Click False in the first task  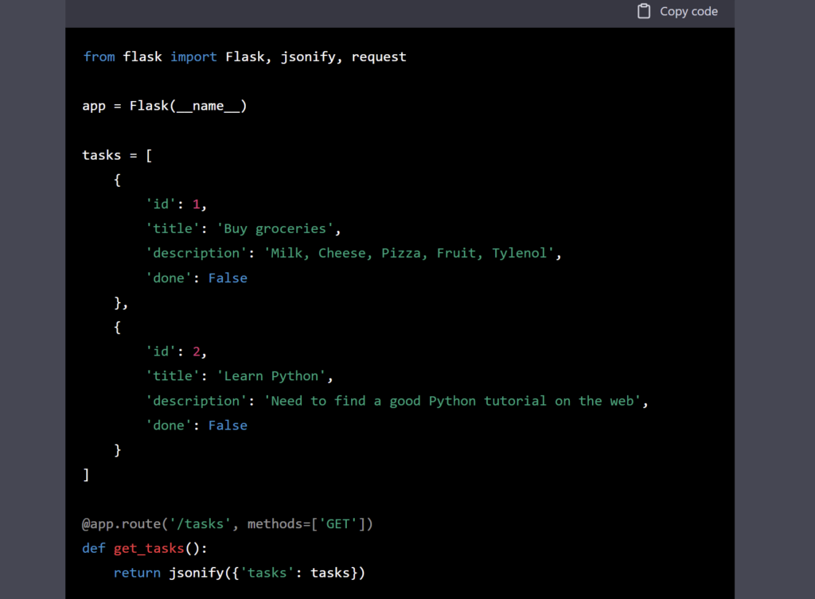(x=228, y=278)
